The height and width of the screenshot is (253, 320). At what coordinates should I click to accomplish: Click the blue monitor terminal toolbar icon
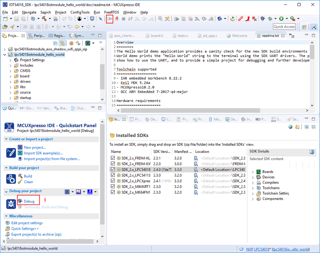coord(92,19)
